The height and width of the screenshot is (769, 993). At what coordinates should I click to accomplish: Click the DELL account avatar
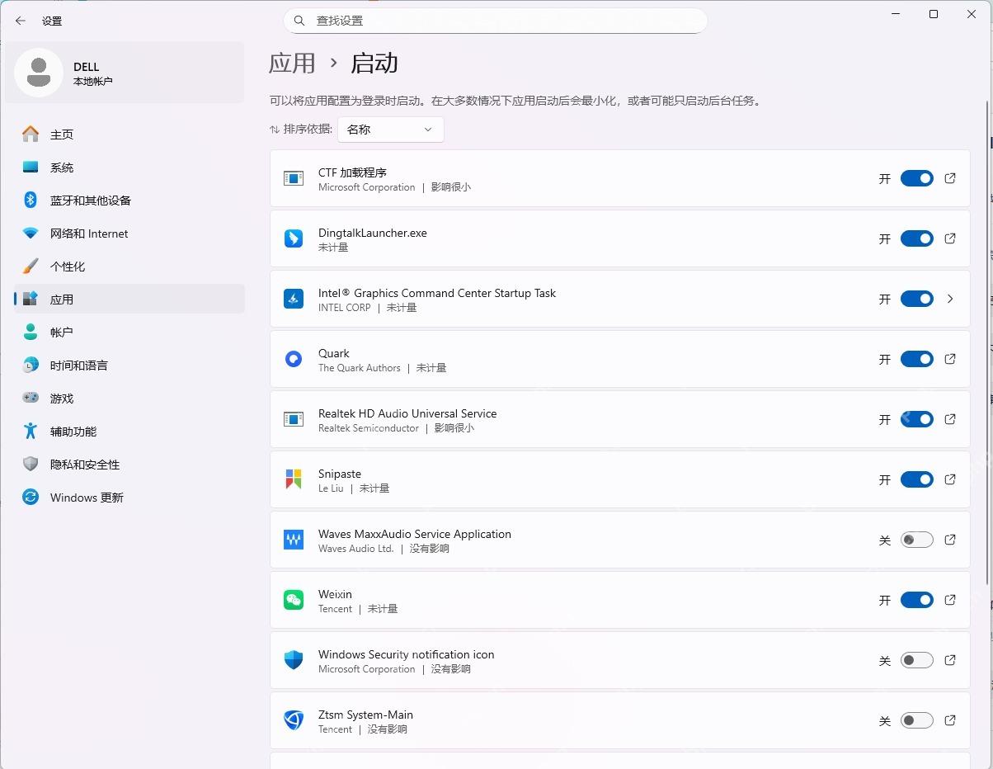tap(39, 73)
